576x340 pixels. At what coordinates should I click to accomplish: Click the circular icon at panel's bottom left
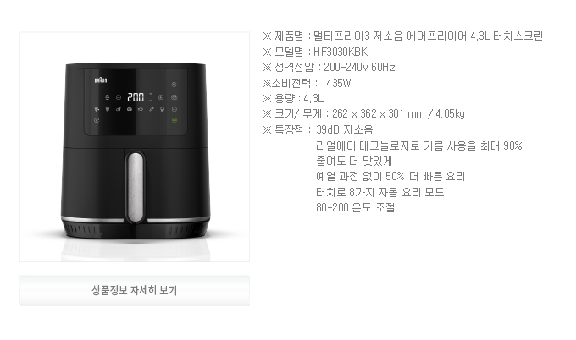pos(97,120)
